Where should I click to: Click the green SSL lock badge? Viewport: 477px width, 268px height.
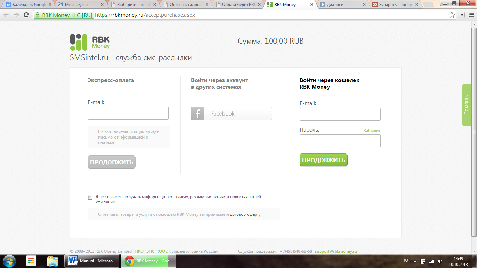(63, 15)
